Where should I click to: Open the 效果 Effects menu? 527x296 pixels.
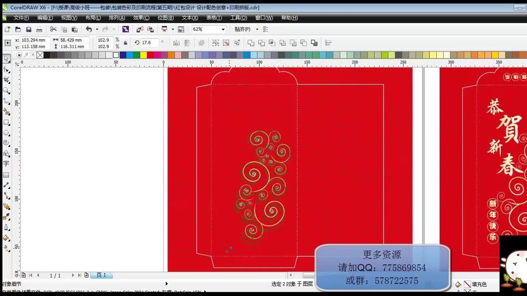[141, 18]
